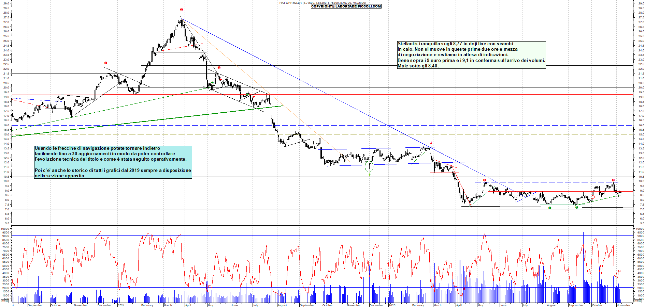
Task: Click the red numbered marker 1 near May 2025
Action: point(485,180)
